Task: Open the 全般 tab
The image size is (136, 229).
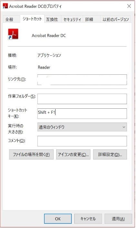Action: [9, 19]
